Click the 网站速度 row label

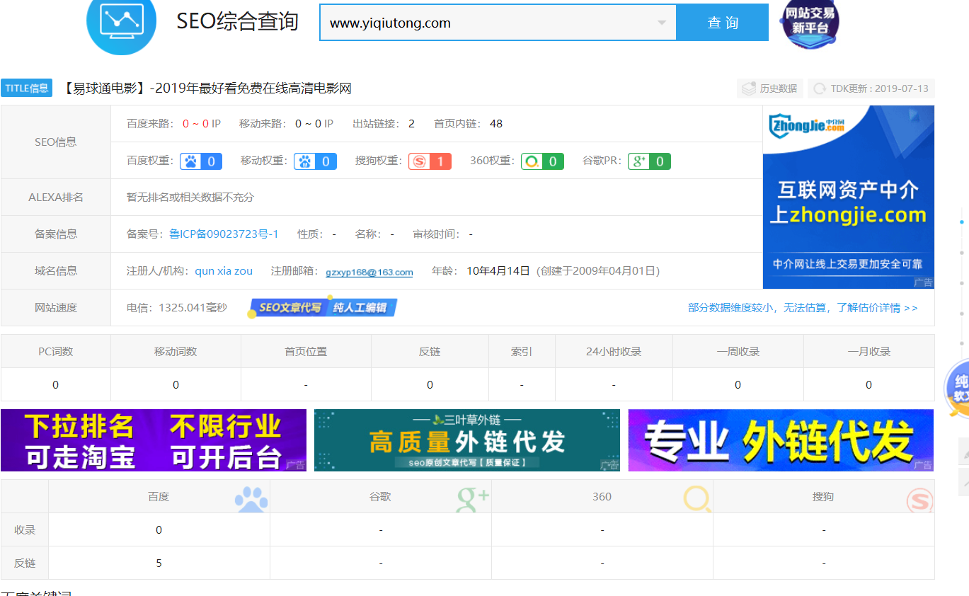click(56, 308)
